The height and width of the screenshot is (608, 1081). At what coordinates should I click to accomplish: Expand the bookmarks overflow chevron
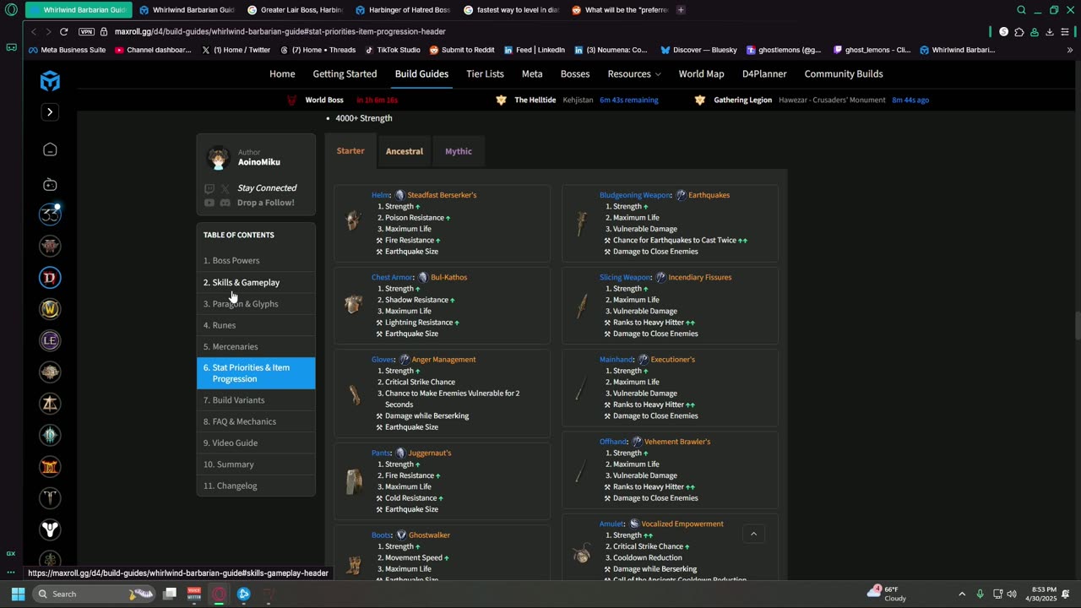coord(1070,50)
